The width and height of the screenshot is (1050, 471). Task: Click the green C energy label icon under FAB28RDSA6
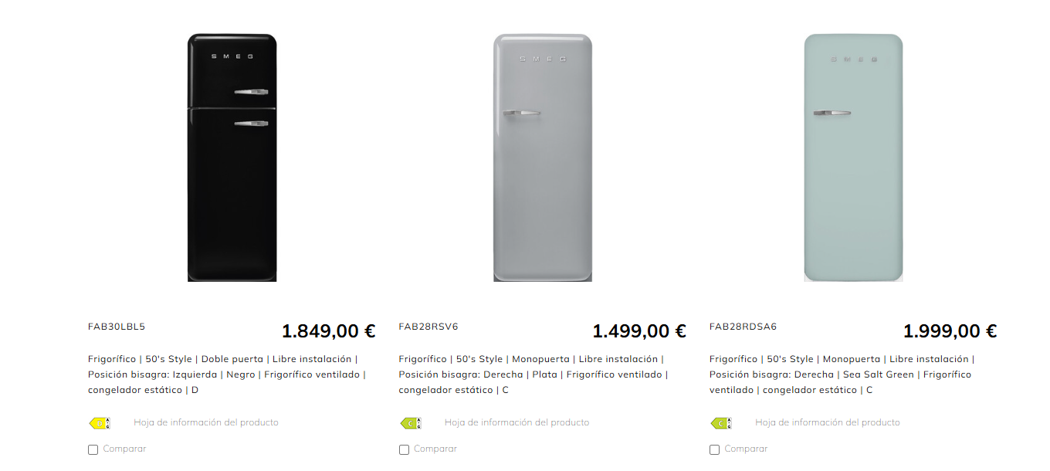click(721, 423)
